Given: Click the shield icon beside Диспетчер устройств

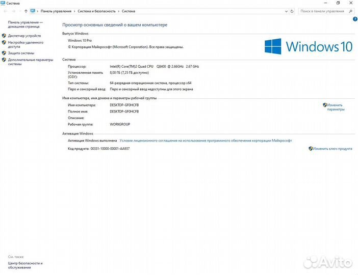Looking at the screenshot, I should (4, 36).
